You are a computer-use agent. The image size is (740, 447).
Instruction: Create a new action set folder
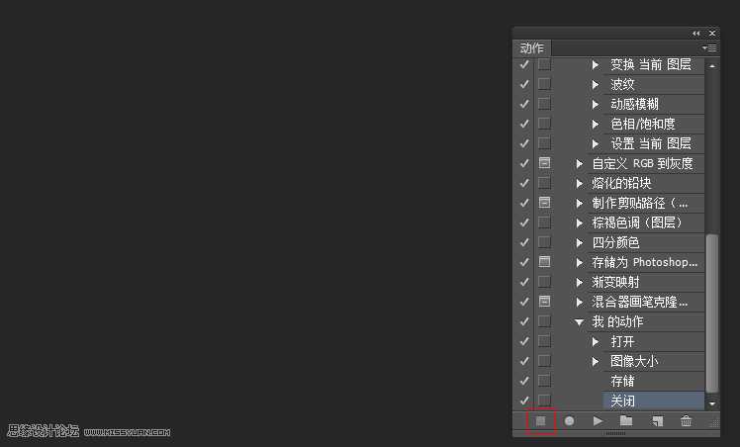pos(626,421)
